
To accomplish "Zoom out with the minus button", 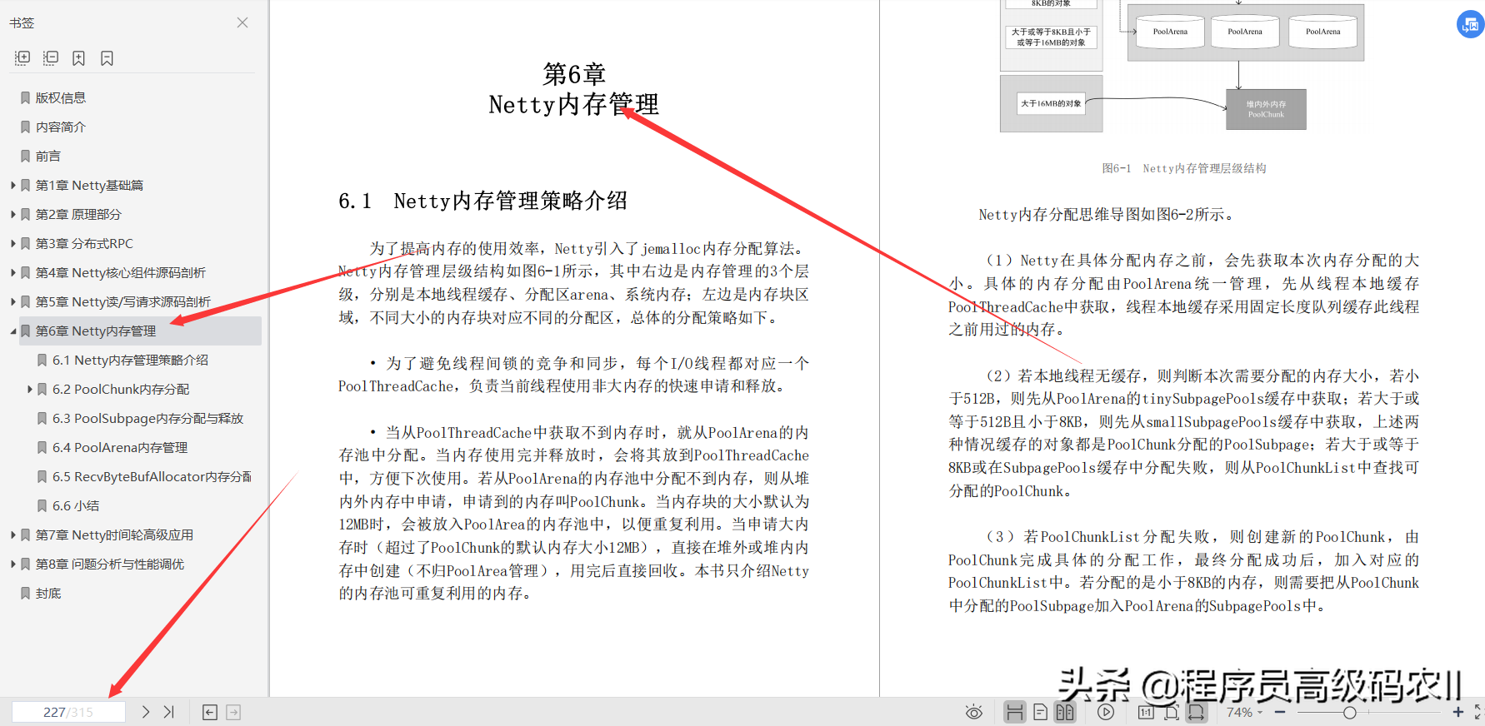I will click(x=1280, y=712).
